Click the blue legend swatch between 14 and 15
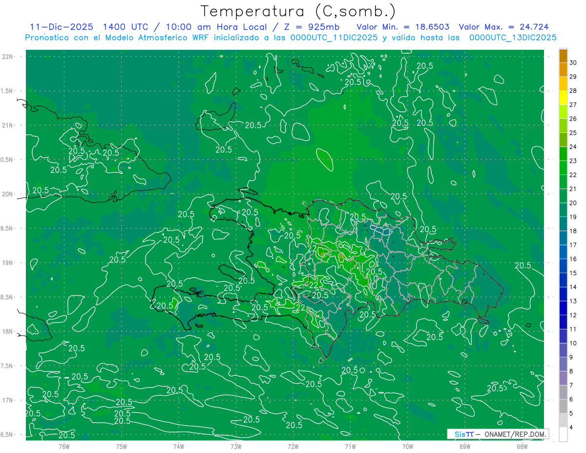Viewport: 586px width, 453px height. (564, 280)
